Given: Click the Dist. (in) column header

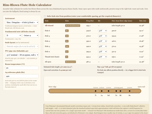Looking at the screenshot, I should pyautogui.click(x=143, y=21).
